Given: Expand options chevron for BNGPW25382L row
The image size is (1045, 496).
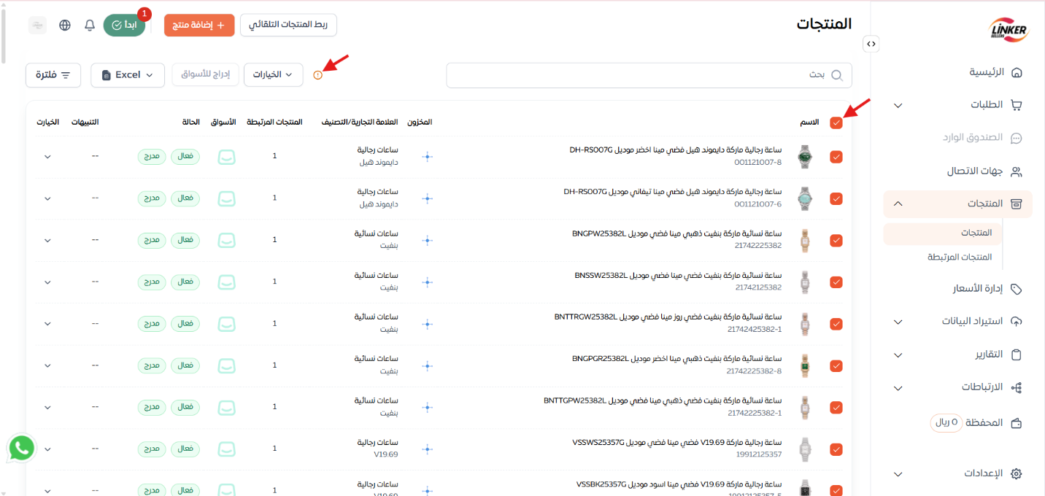Looking at the screenshot, I should [x=48, y=241].
